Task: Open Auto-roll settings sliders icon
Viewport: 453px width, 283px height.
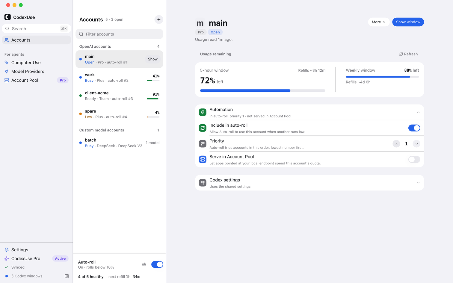Action: 144,264
